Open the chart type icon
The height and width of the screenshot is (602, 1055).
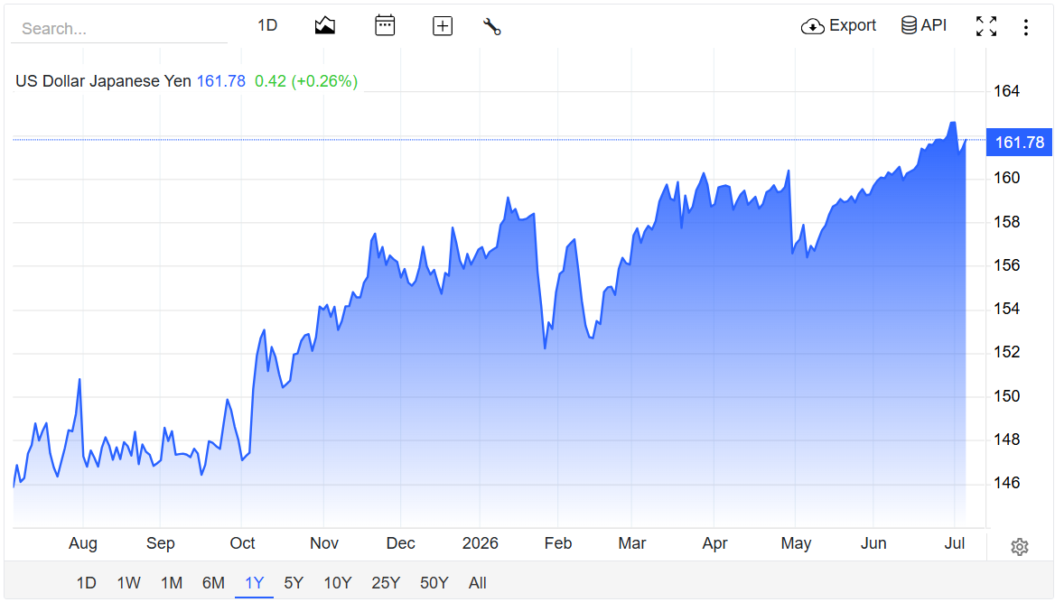[325, 25]
